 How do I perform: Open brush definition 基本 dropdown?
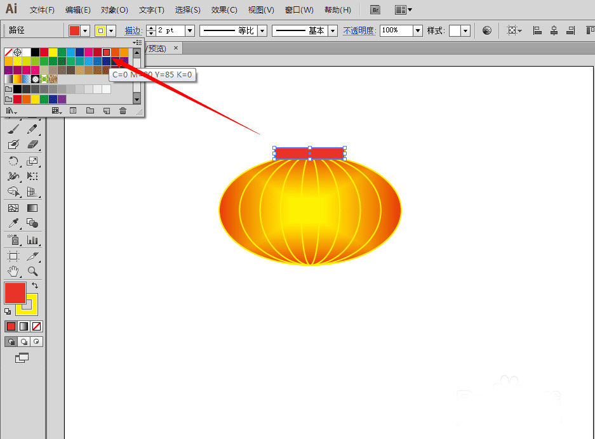click(x=333, y=30)
